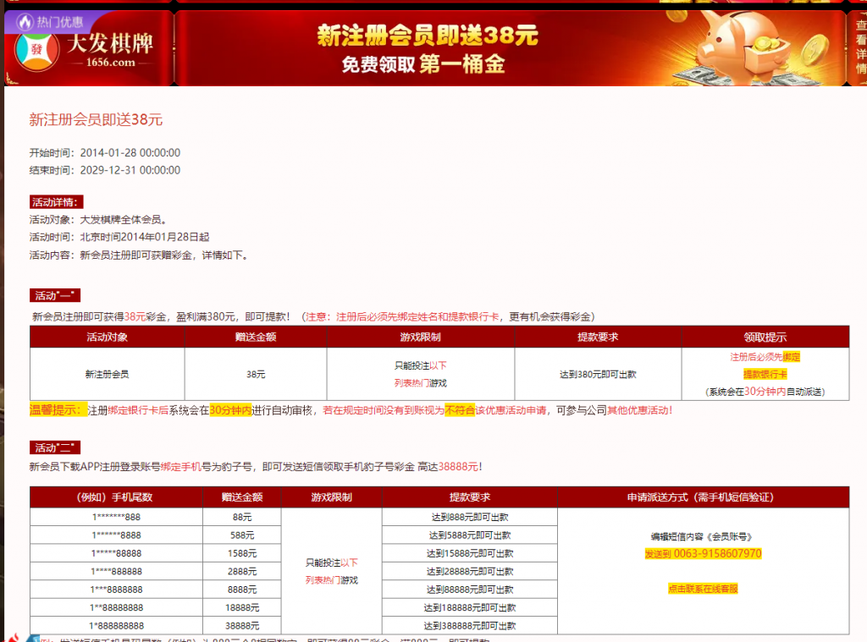Click the red 38888元 amount in 活动二 description
Screen dimensions: 867x642
point(458,467)
